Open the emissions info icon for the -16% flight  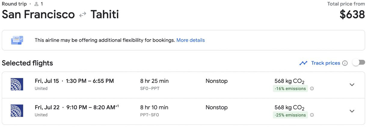pos(312,89)
